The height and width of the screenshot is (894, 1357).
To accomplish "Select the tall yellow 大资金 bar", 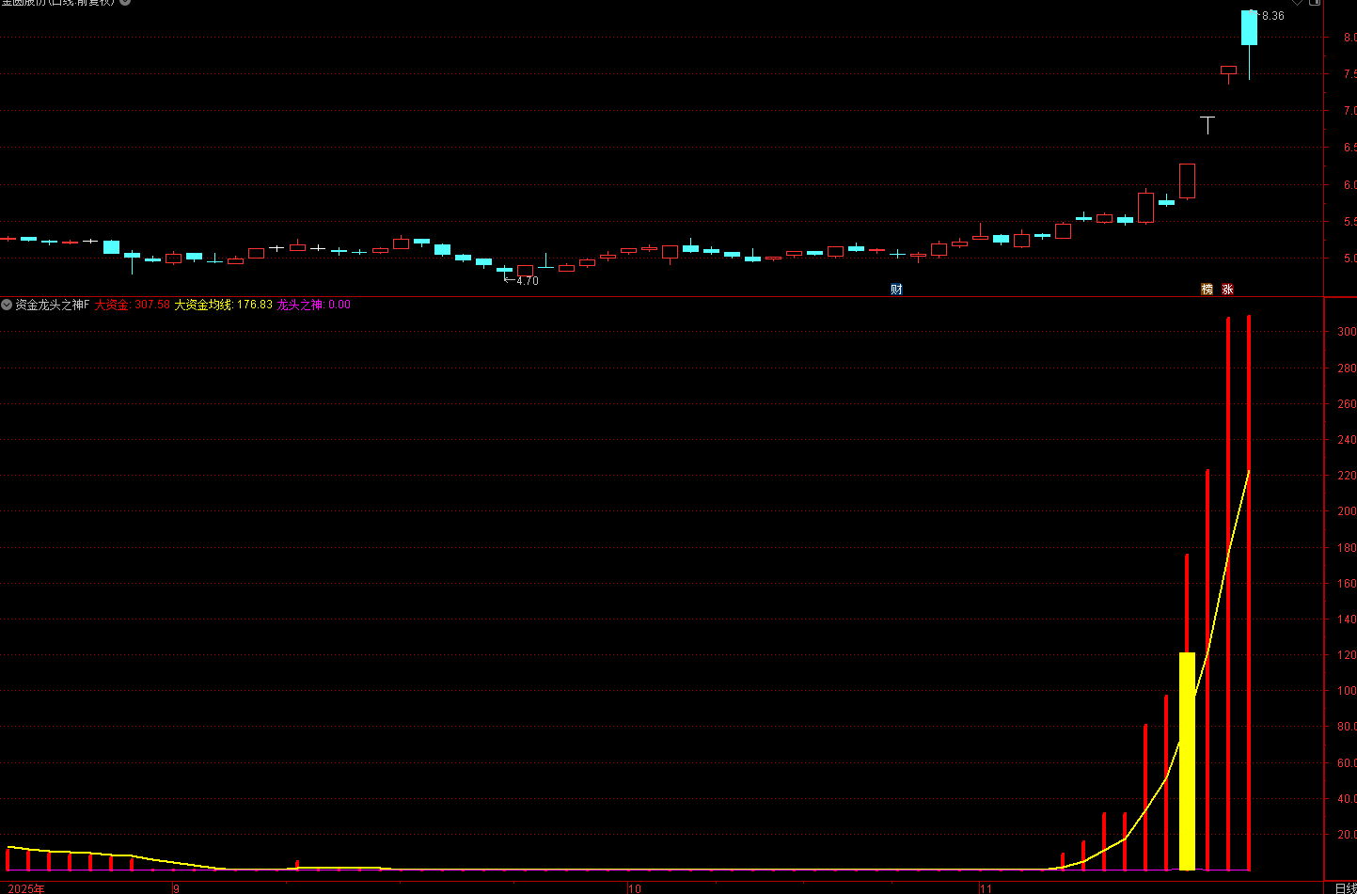I will [x=1187, y=761].
